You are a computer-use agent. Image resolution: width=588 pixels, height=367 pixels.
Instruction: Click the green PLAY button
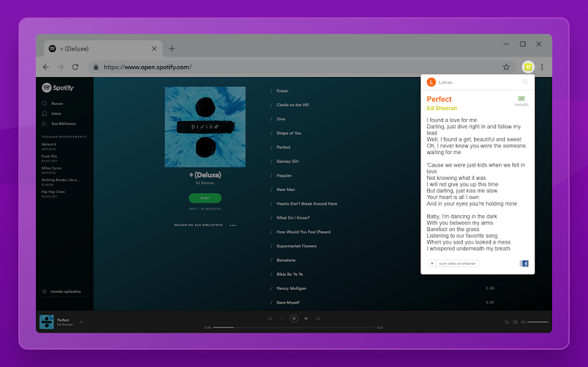click(205, 198)
